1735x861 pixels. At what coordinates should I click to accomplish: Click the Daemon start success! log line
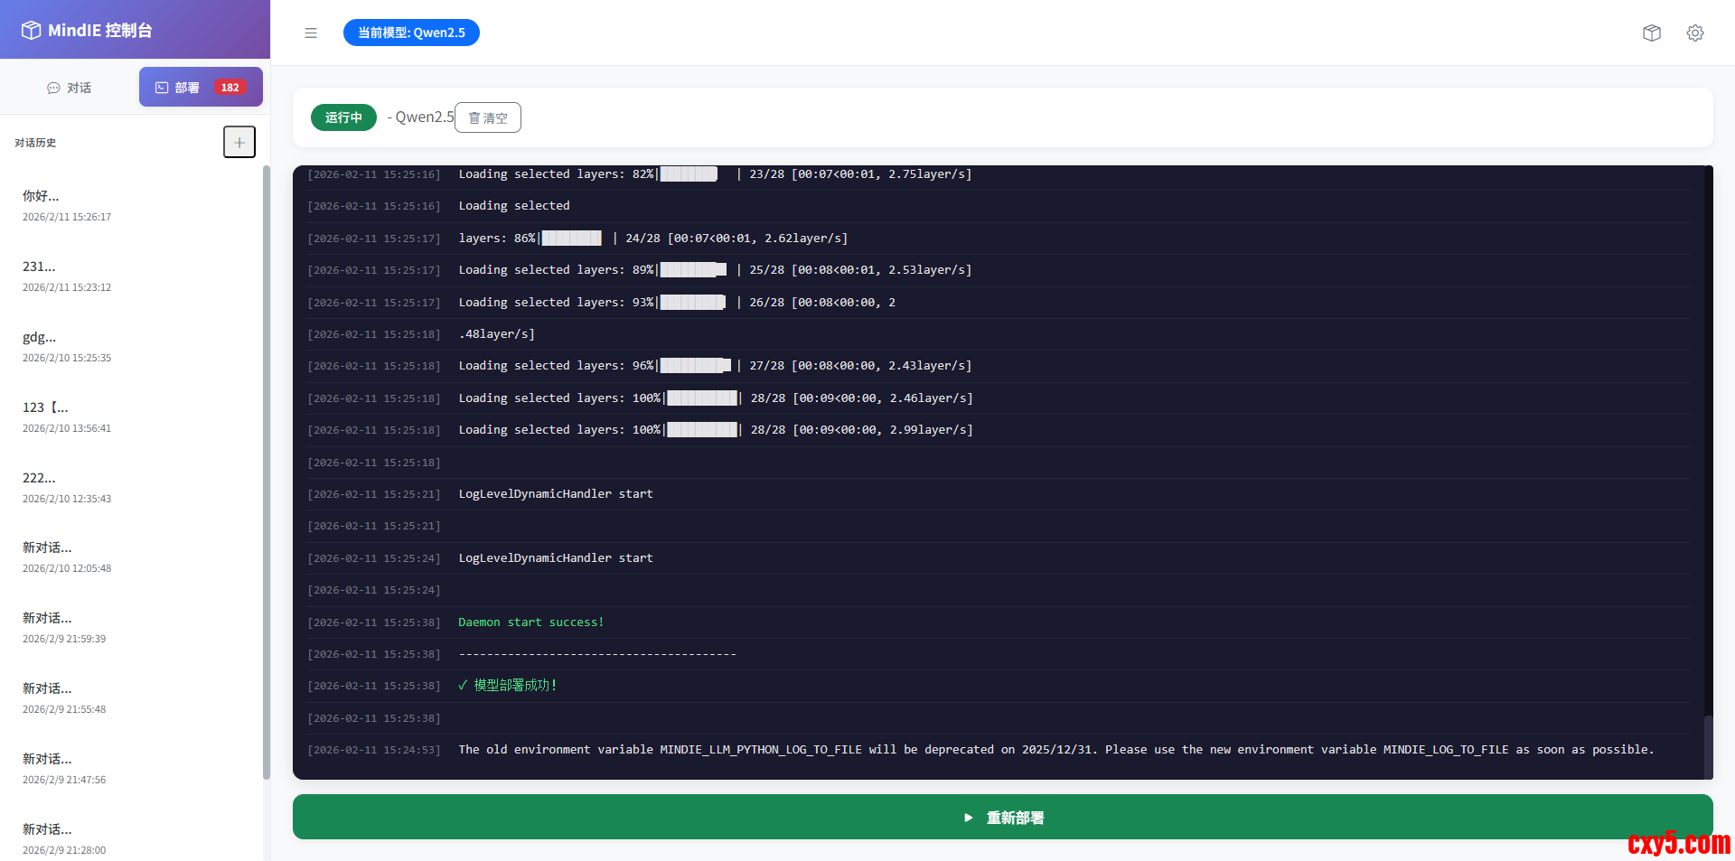[998, 622]
